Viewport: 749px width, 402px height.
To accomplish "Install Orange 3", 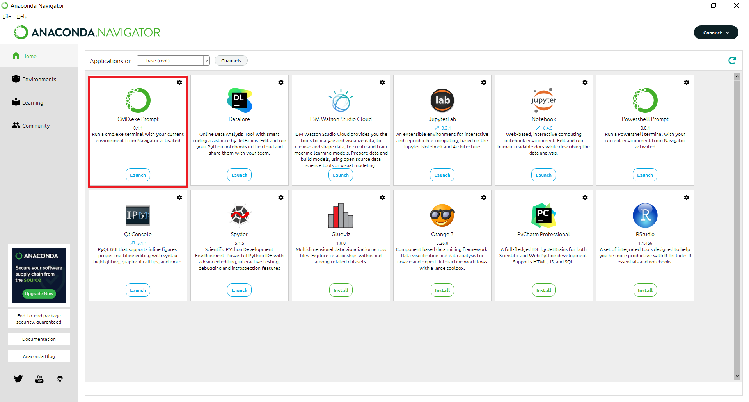I will tap(442, 290).
